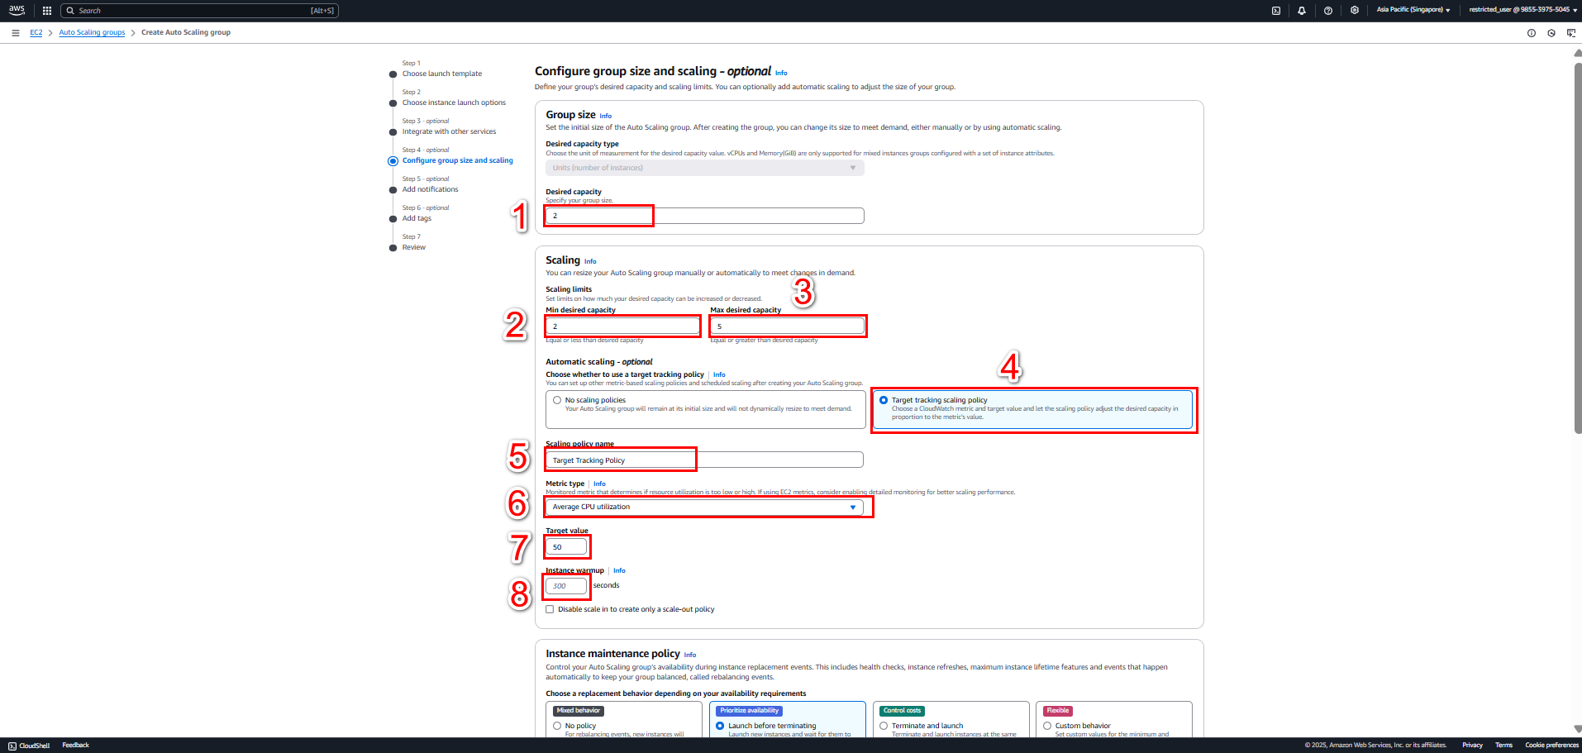The height and width of the screenshot is (753, 1582).
Task: Click the Desired capacity input field
Action: [x=704, y=216]
